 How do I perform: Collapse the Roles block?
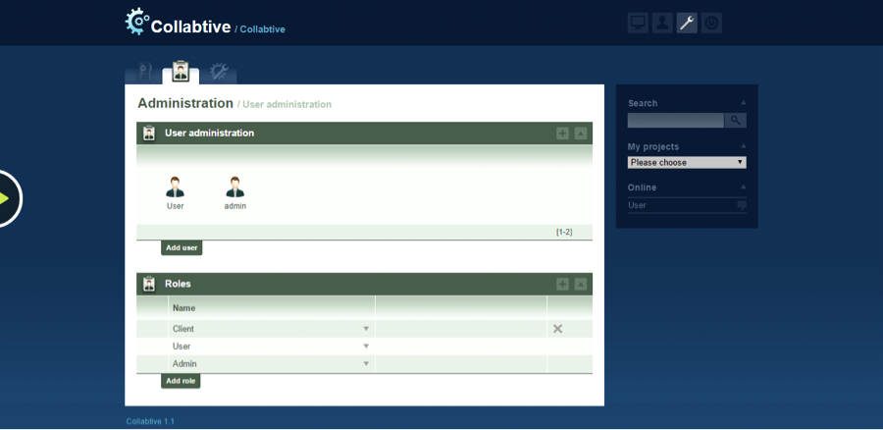point(581,284)
